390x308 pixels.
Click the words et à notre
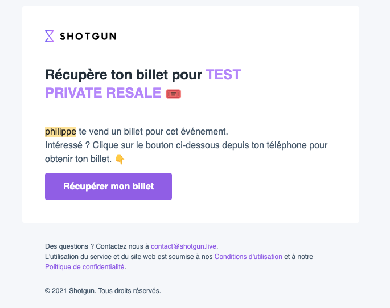(298, 257)
